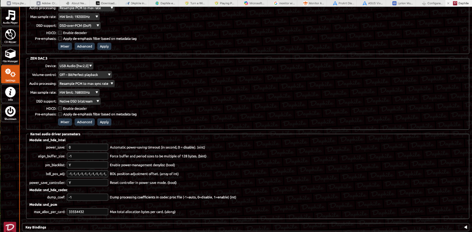Click the power_save input field
Screen dimensions: 472x232
point(87,147)
